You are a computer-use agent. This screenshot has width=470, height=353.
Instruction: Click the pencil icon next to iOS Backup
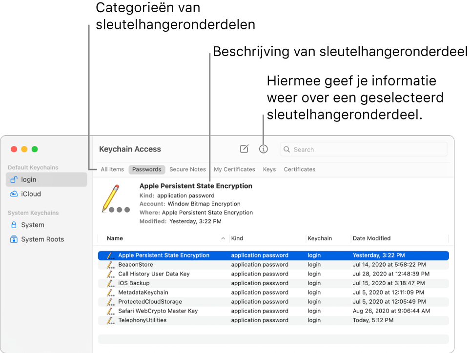[x=111, y=283]
